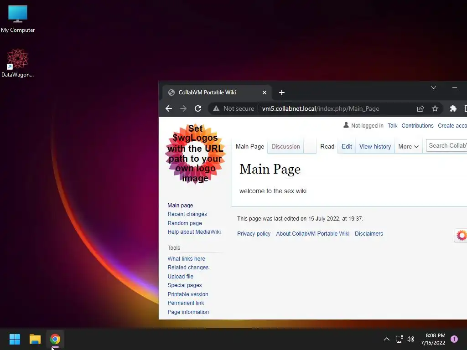This screenshot has width=467, height=350.
Task: Share this page via share icon
Action: (420, 108)
